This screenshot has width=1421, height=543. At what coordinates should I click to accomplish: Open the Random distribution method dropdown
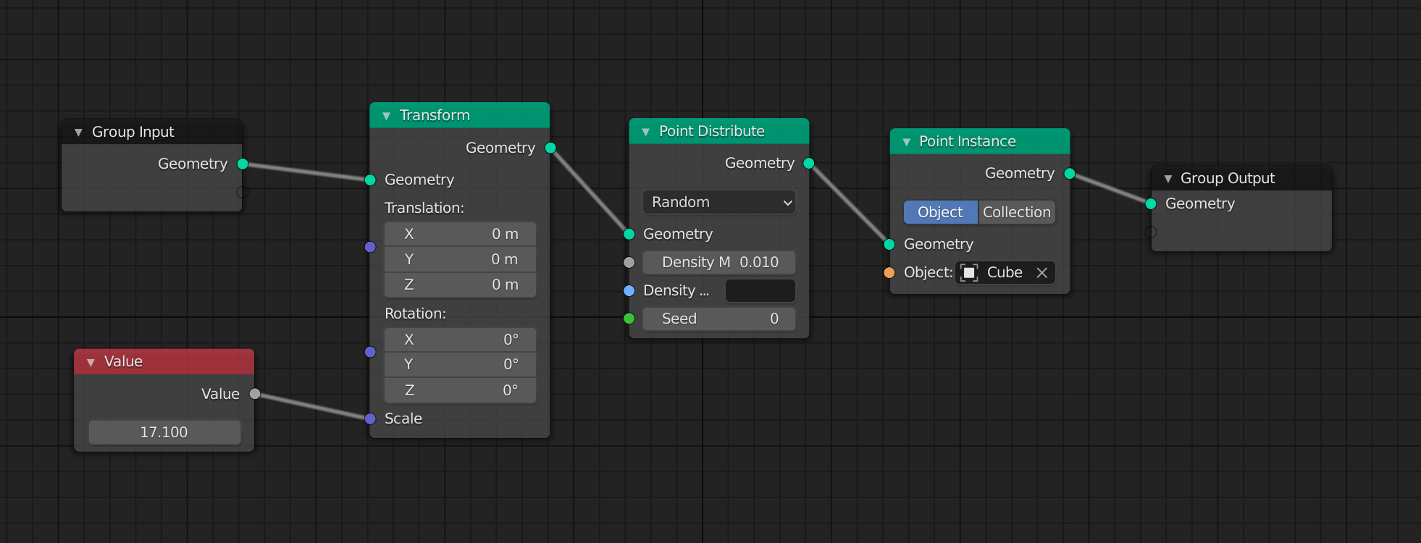(x=719, y=202)
